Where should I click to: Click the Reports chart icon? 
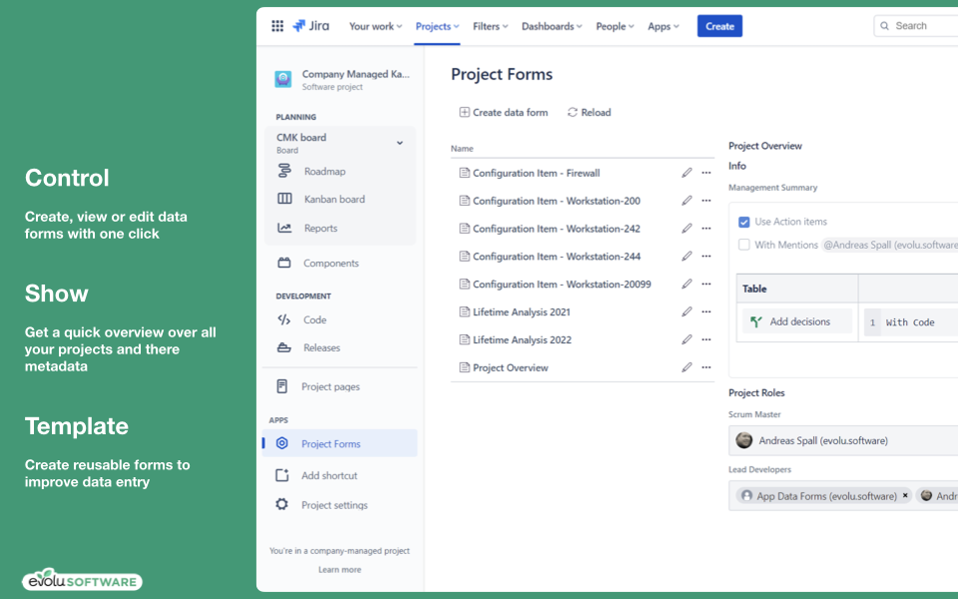tap(284, 229)
